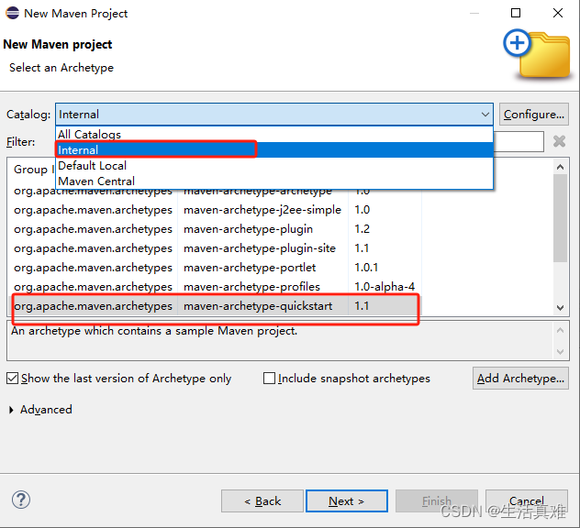The height and width of the screenshot is (528, 580).
Task: Click Add Archetype... button
Action: 520,379
